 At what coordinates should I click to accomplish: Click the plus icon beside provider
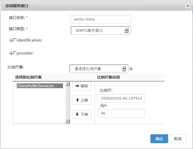[11, 53]
